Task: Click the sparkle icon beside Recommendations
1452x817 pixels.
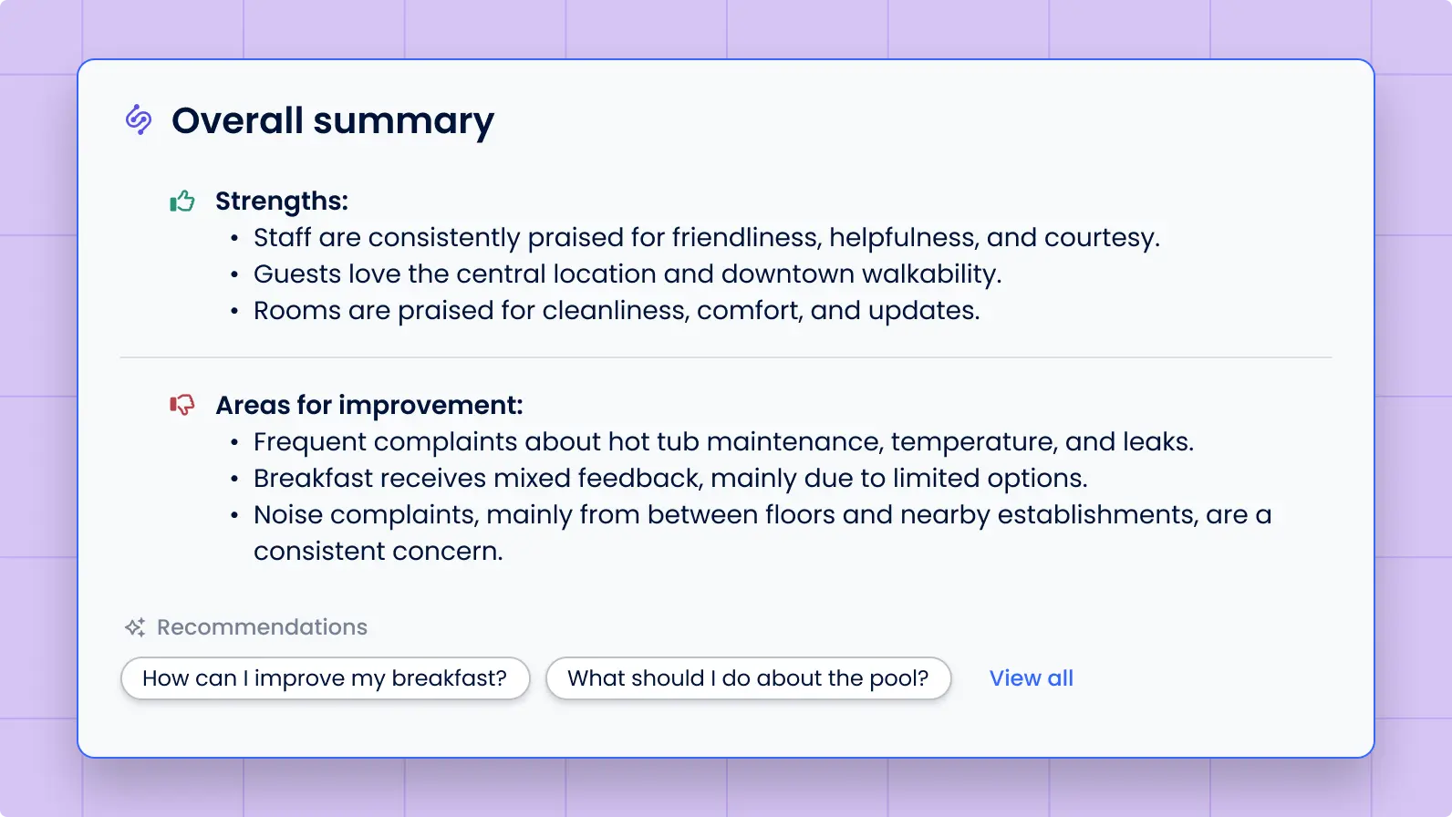Action: 135,627
